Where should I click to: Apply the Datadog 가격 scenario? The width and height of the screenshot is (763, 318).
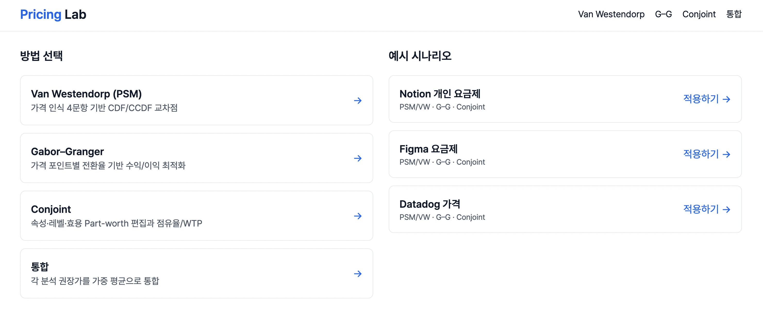[701, 209]
